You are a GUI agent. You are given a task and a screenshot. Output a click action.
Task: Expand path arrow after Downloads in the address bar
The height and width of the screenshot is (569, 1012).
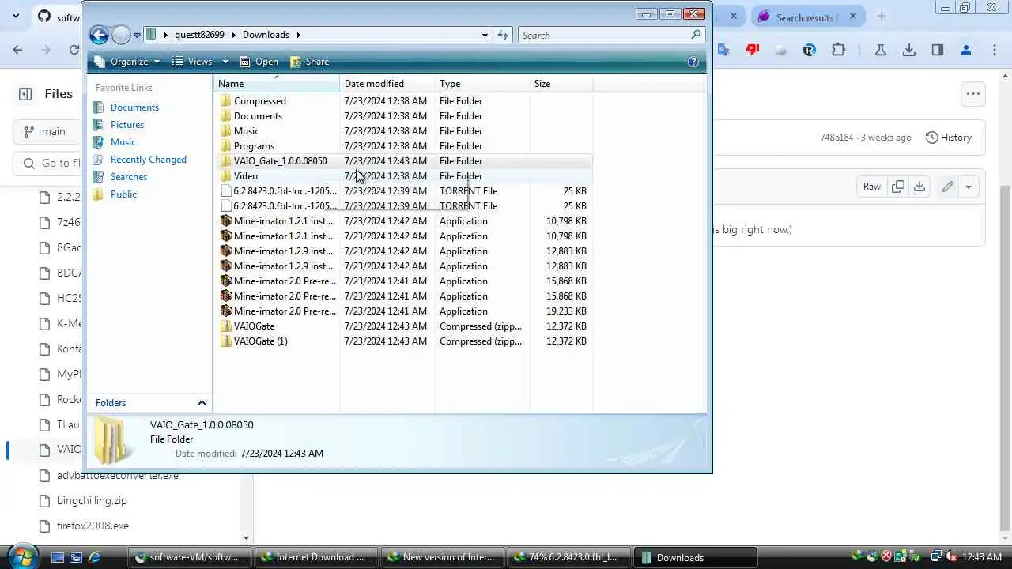pyautogui.click(x=298, y=35)
